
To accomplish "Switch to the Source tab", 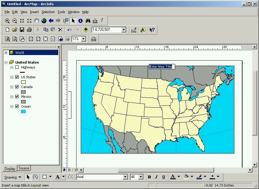I will click(24, 168).
